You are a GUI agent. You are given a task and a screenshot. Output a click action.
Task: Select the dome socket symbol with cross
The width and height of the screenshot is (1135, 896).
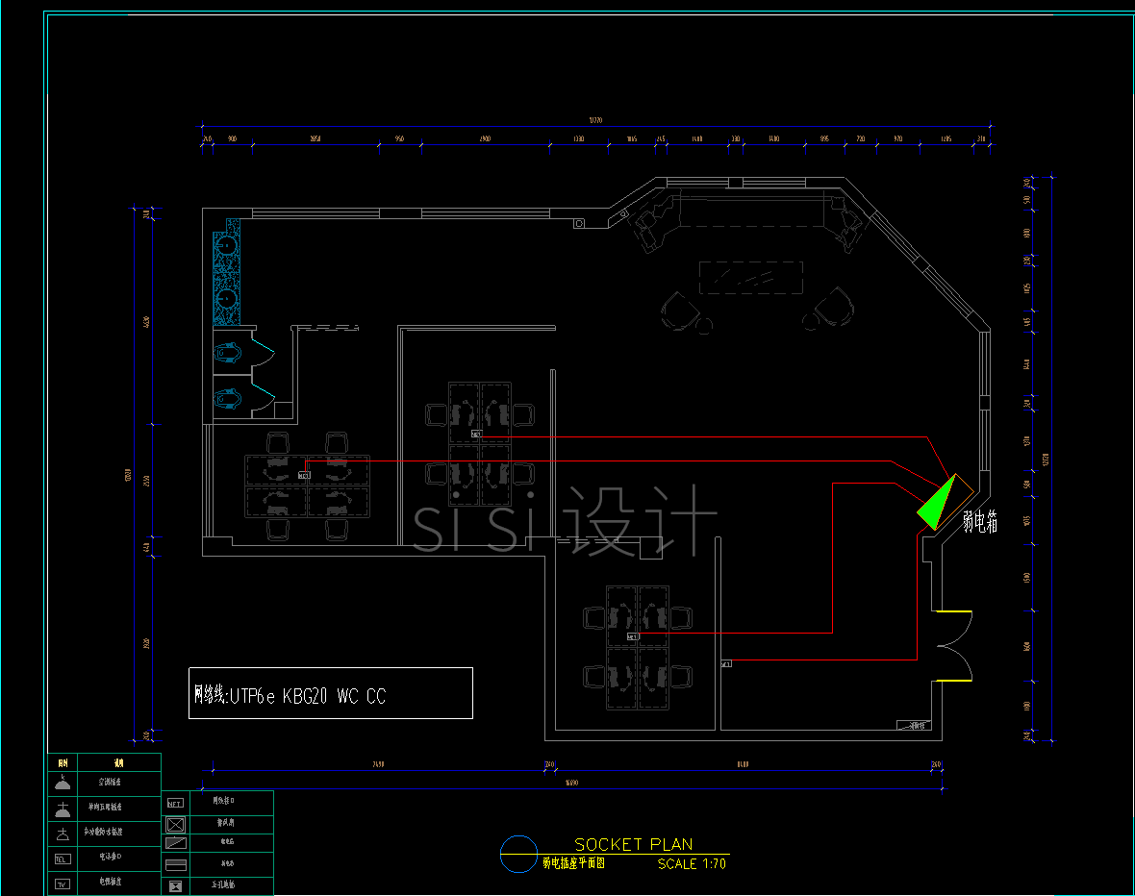pyautogui.click(x=63, y=809)
